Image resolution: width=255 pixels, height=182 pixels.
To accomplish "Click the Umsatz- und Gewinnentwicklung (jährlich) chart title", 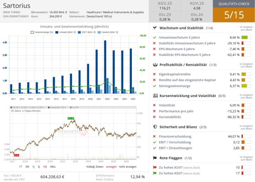I will (74, 27).
